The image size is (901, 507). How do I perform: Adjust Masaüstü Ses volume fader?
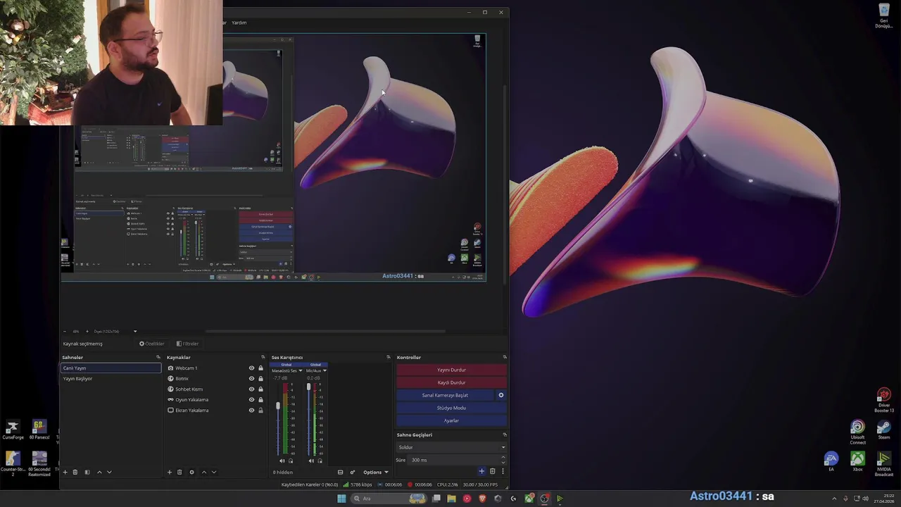pyautogui.click(x=278, y=406)
